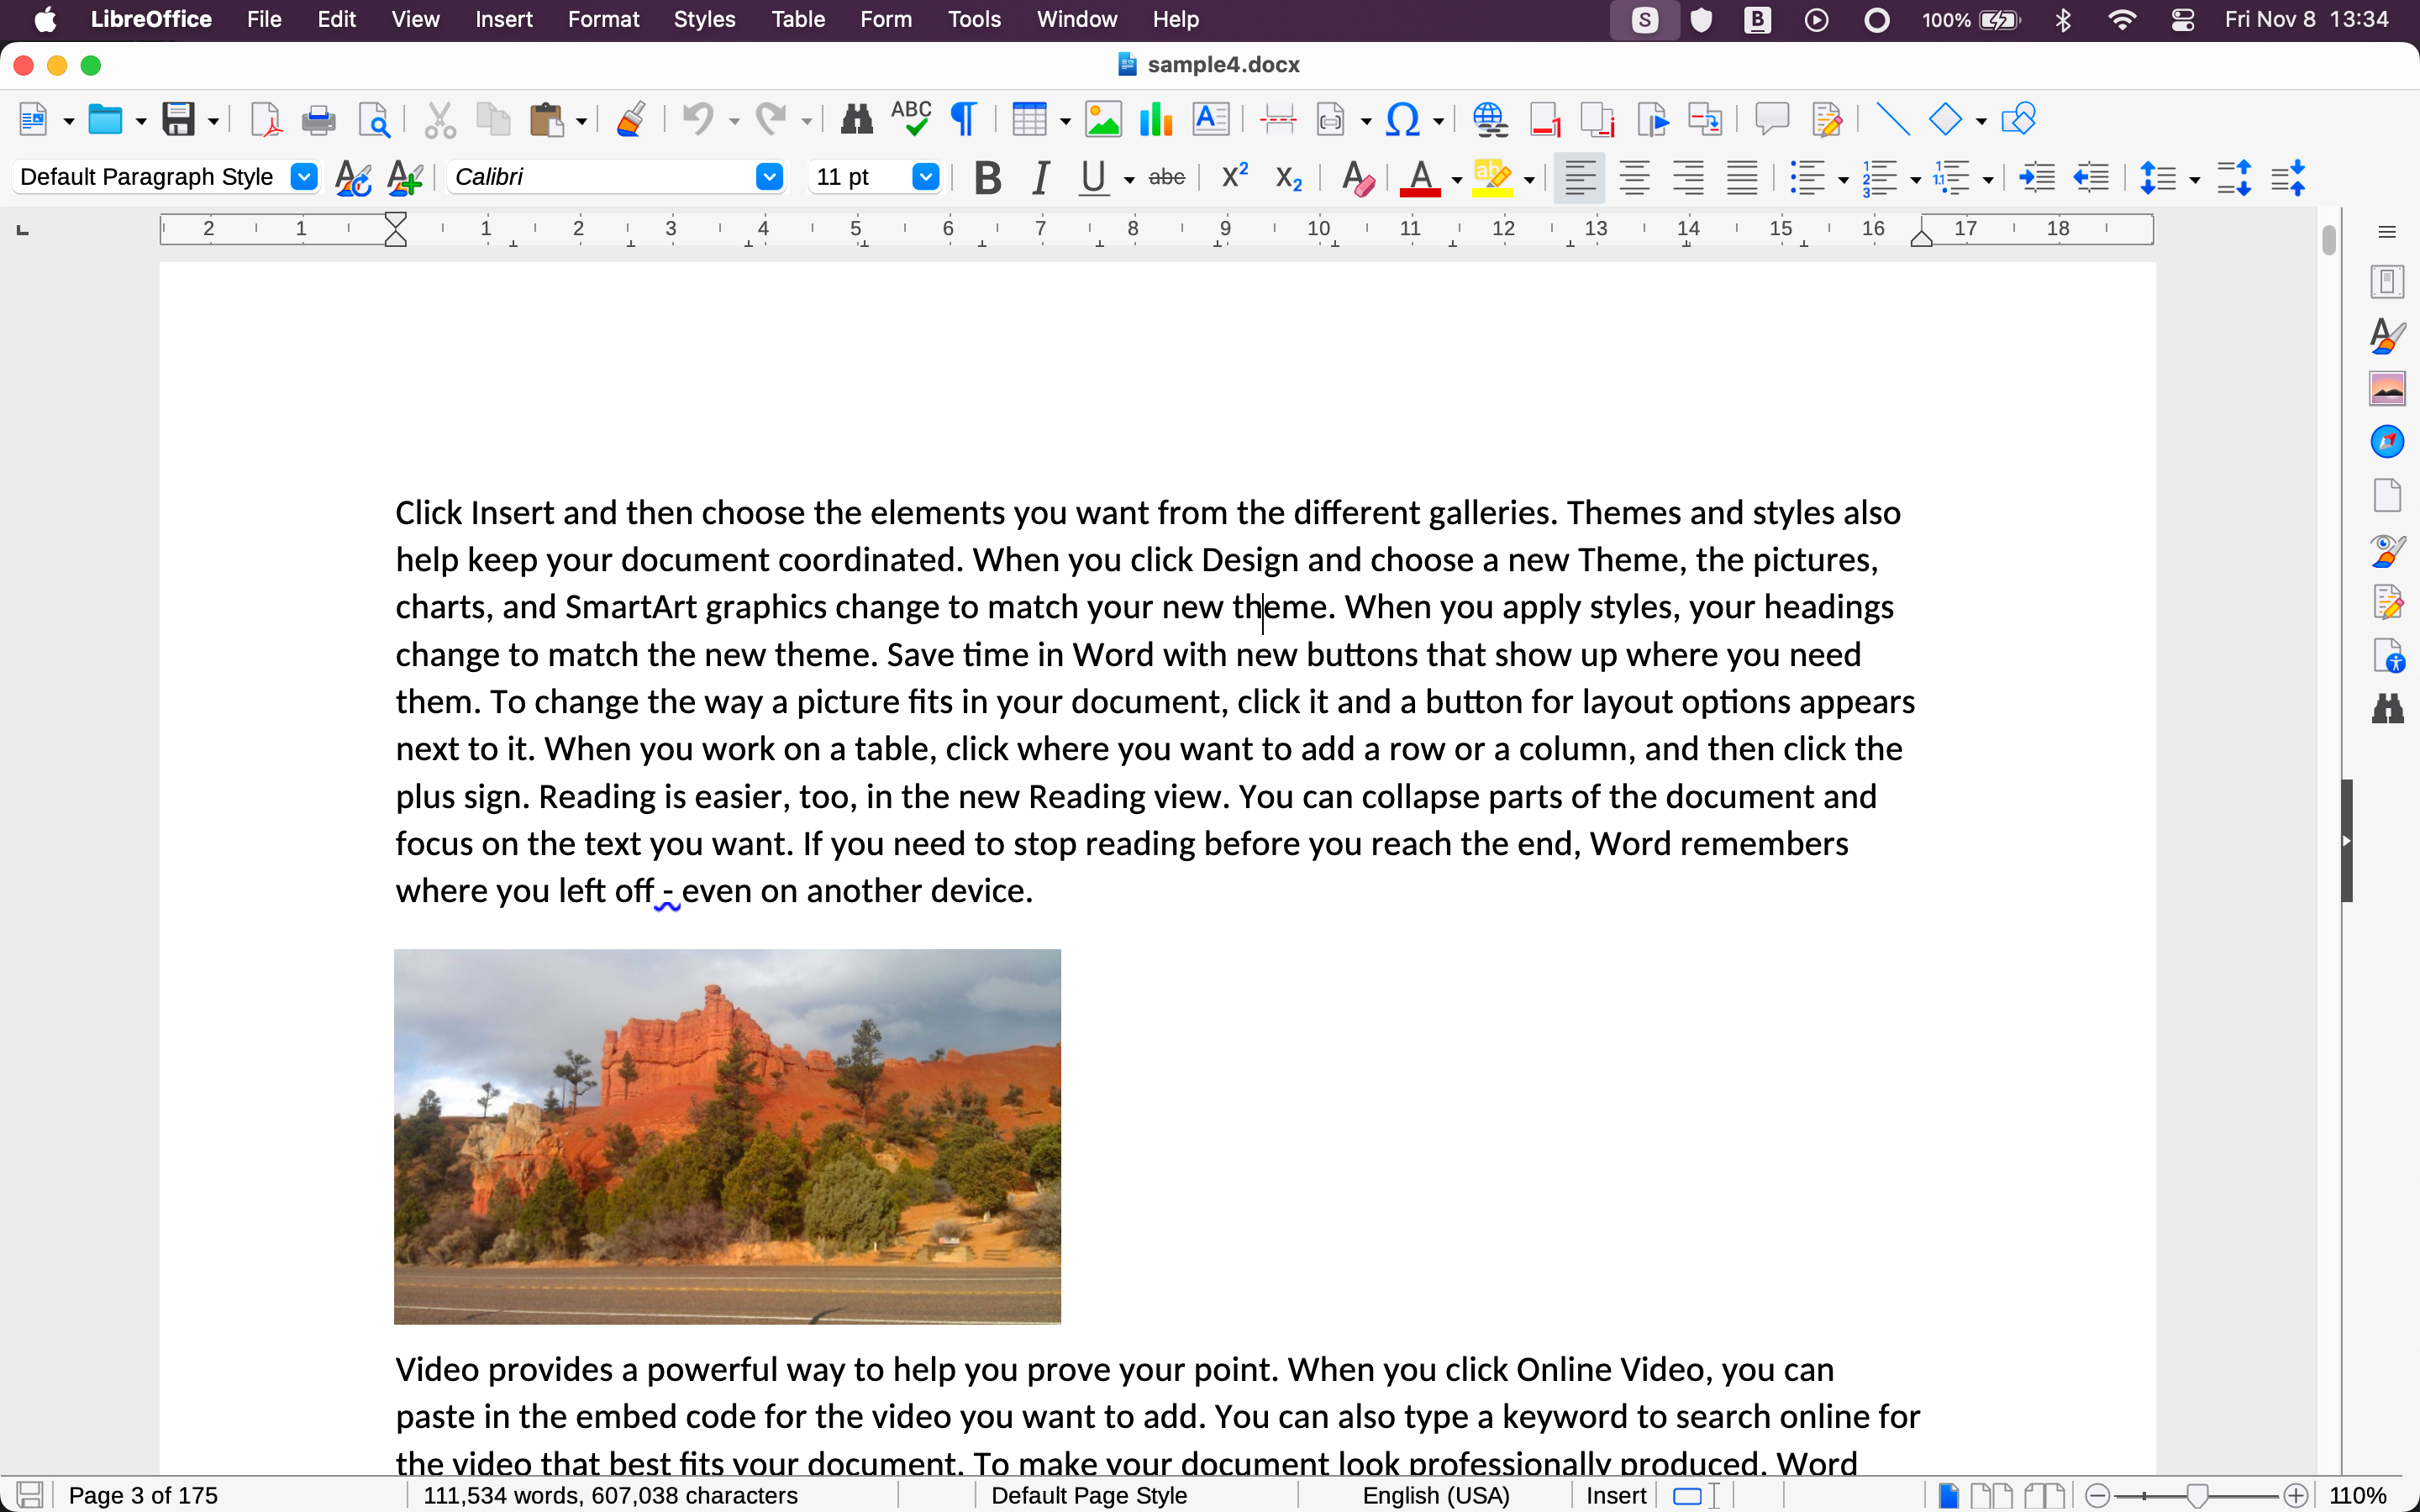Open the Format menu

pyautogui.click(x=603, y=19)
